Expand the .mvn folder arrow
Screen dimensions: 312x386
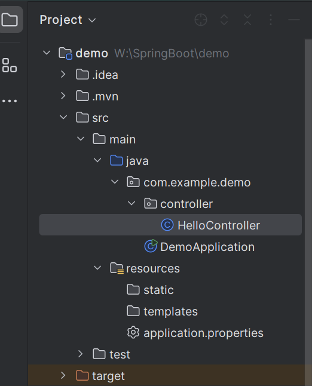[x=63, y=96]
